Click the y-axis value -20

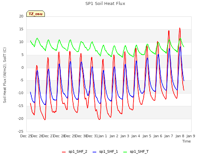(x=20, y=118)
